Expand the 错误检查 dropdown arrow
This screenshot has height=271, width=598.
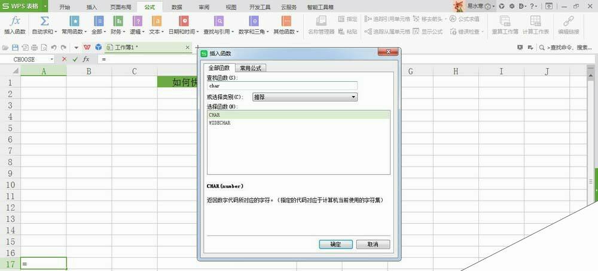483,32
